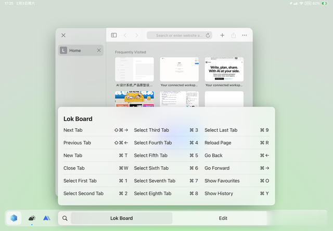333x231 pixels.
Task: Open a new tab with plus icon
Action: click(222, 35)
